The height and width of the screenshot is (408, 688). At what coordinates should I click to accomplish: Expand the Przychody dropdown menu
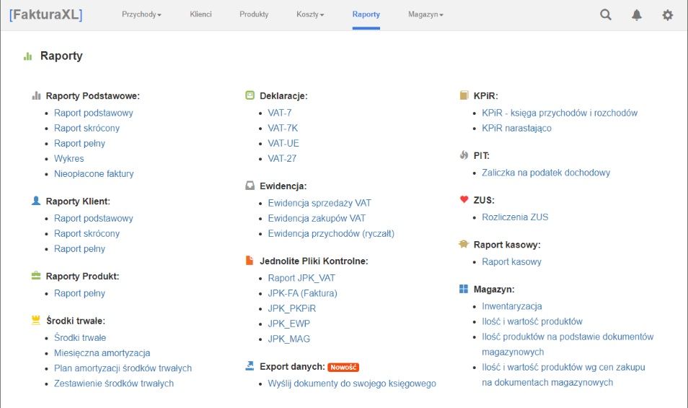point(141,14)
